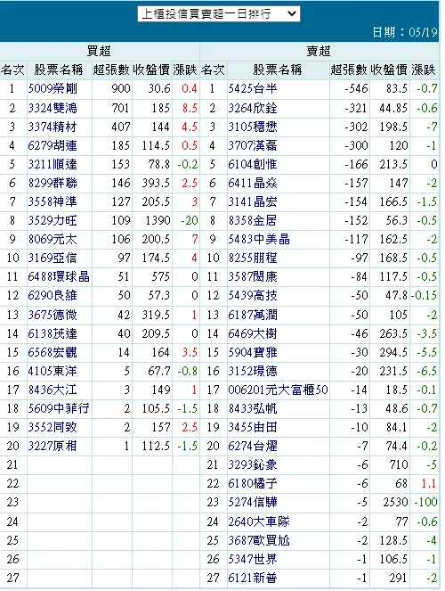
Task: Click the 8069元太 stock link
Action: [x=53, y=239]
